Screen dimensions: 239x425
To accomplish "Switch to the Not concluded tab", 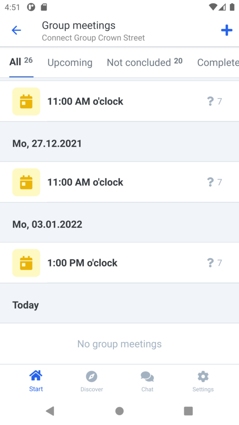I will (144, 62).
